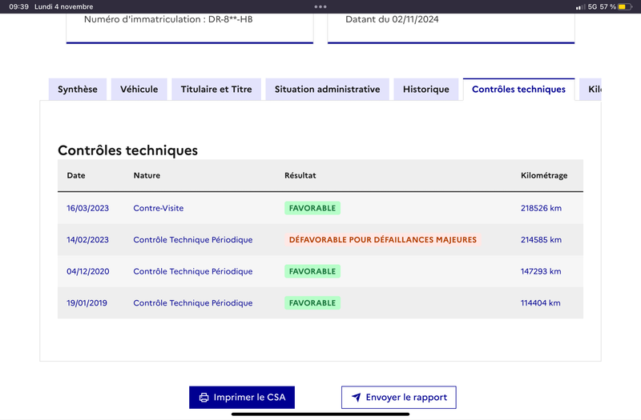The image size is (641, 420).
Task: Click the Contrôles techniques section heading
Action: click(127, 150)
